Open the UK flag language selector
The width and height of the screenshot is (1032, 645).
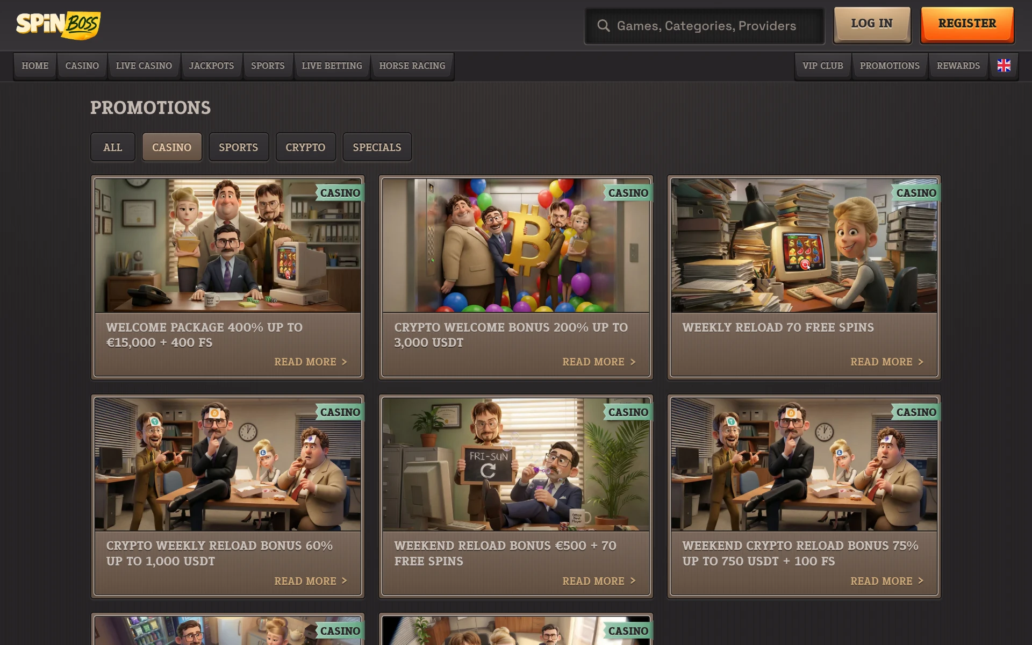(1004, 66)
